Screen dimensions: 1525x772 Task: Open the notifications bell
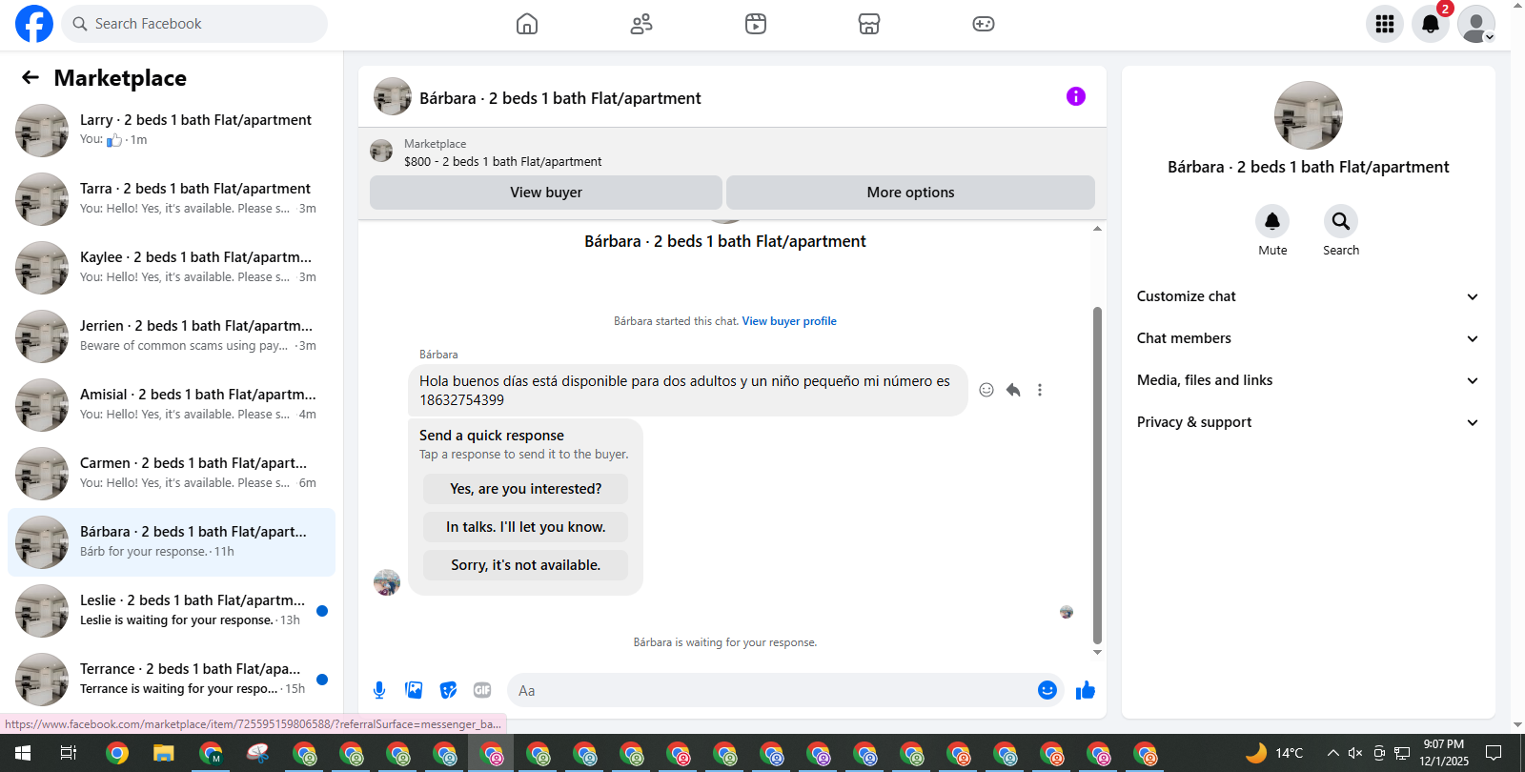tap(1431, 24)
